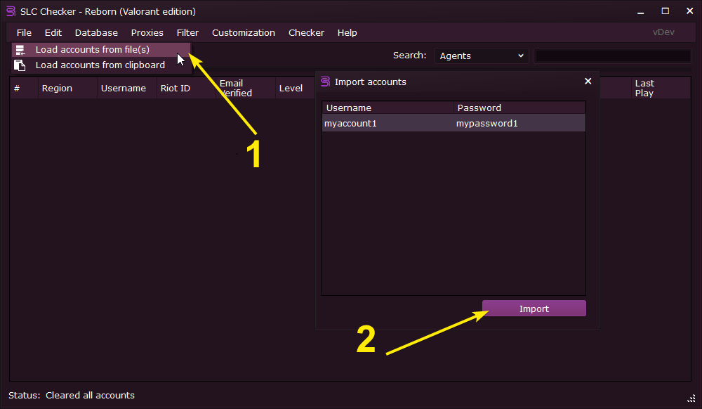Close the SLC Checker window
Screen dimensions: 702x409
(x=689, y=11)
